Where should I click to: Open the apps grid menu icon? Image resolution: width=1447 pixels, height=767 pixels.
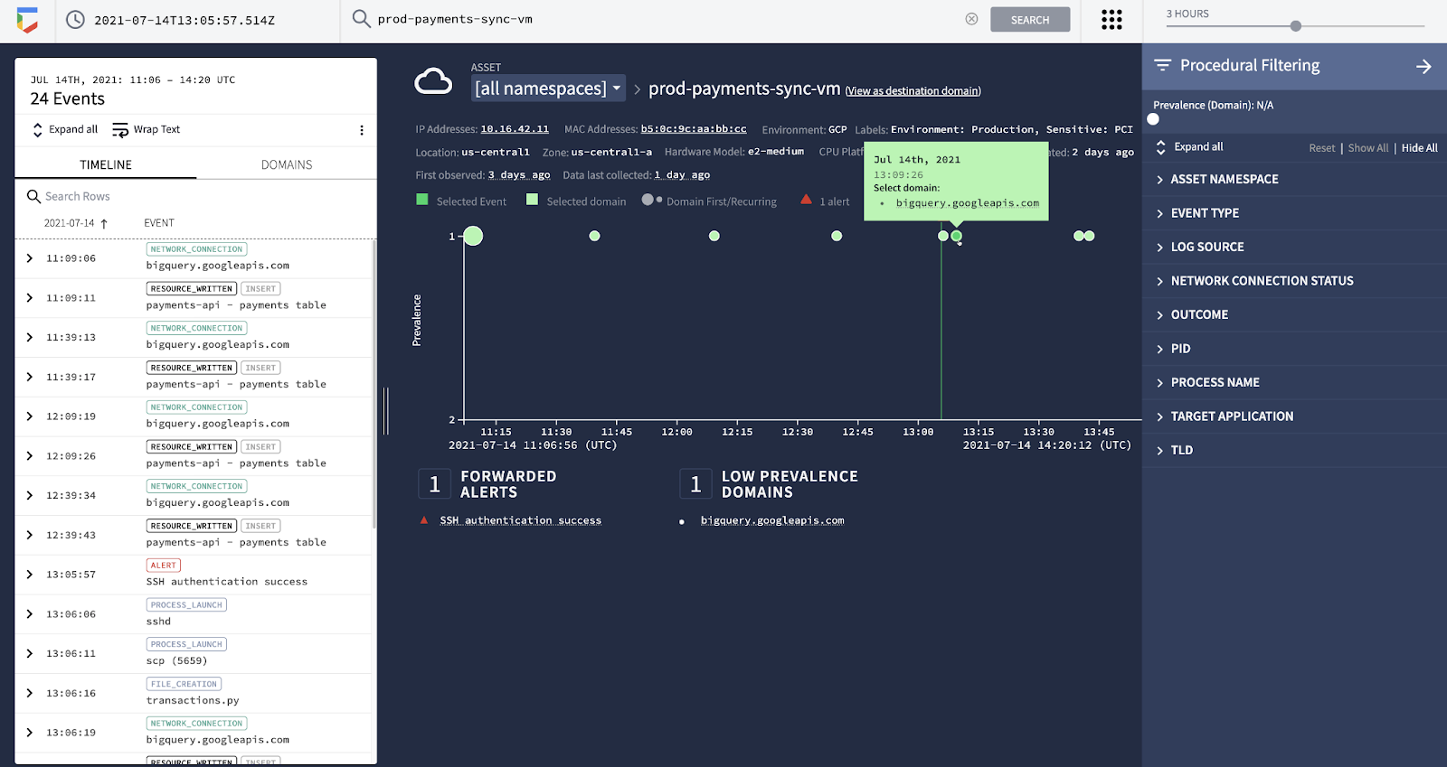point(1111,20)
